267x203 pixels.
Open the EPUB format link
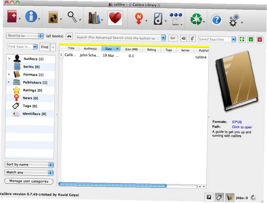(237, 122)
